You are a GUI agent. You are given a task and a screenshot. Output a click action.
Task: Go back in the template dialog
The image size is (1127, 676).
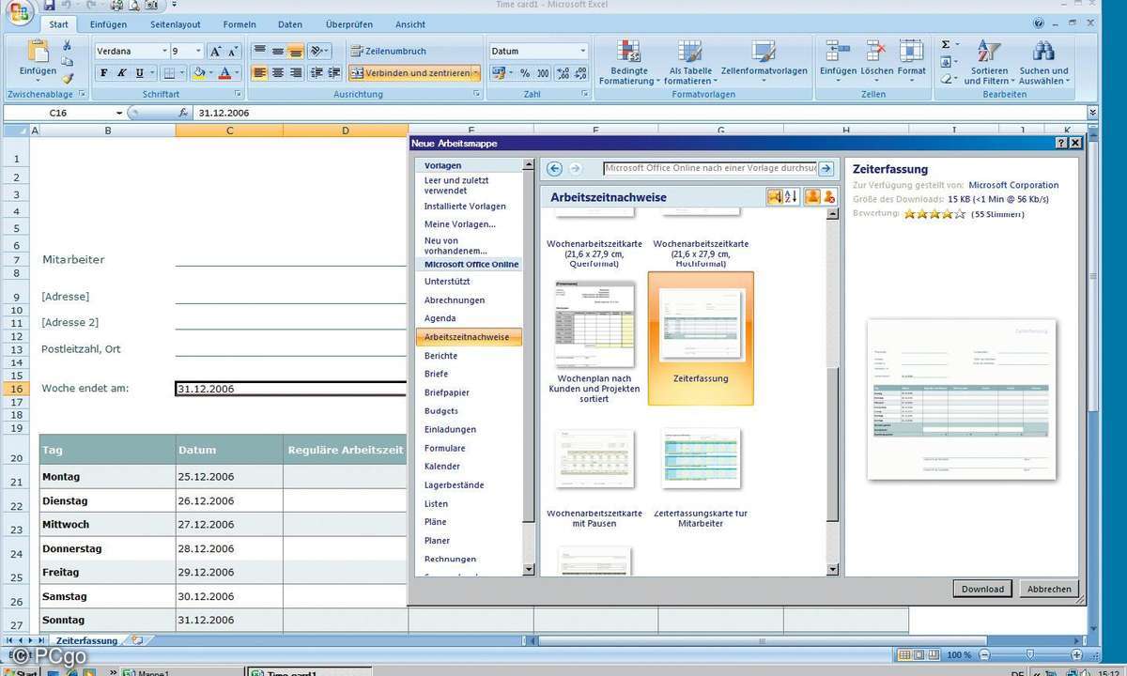(x=555, y=168)
